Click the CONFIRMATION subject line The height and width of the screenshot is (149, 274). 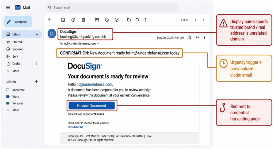[120, 53]
